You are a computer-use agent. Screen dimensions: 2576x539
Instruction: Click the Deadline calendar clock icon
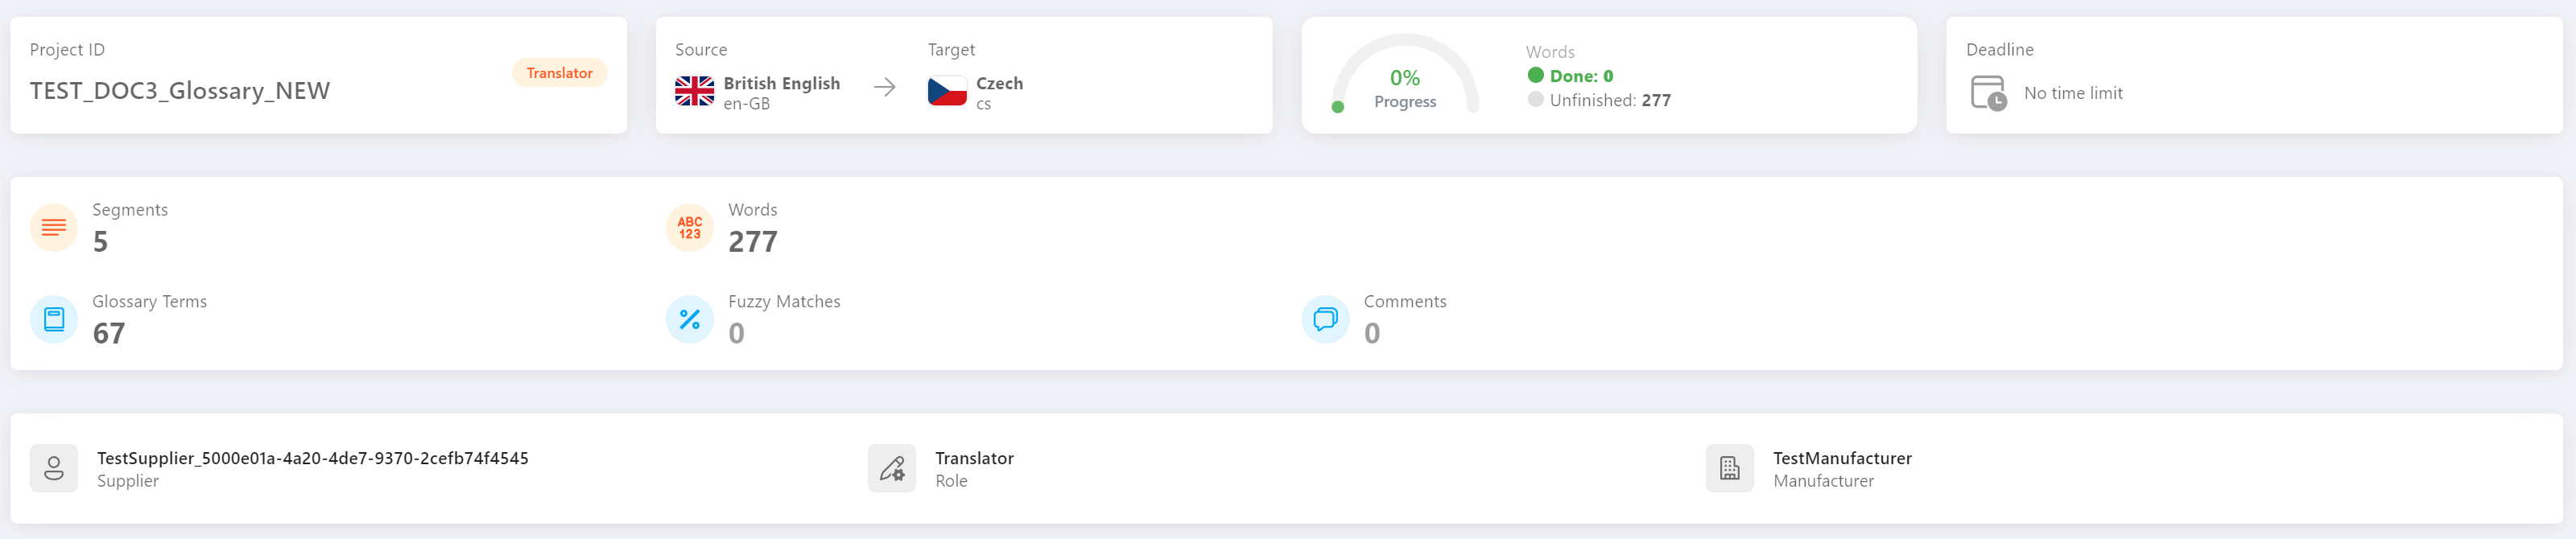pyautogui.click(x=1988, y=93)
